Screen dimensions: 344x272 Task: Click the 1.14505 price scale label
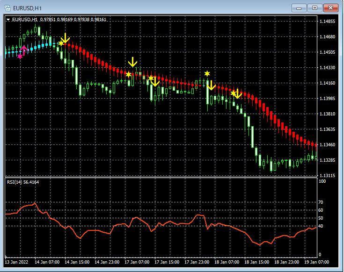(x=327, y=52)
